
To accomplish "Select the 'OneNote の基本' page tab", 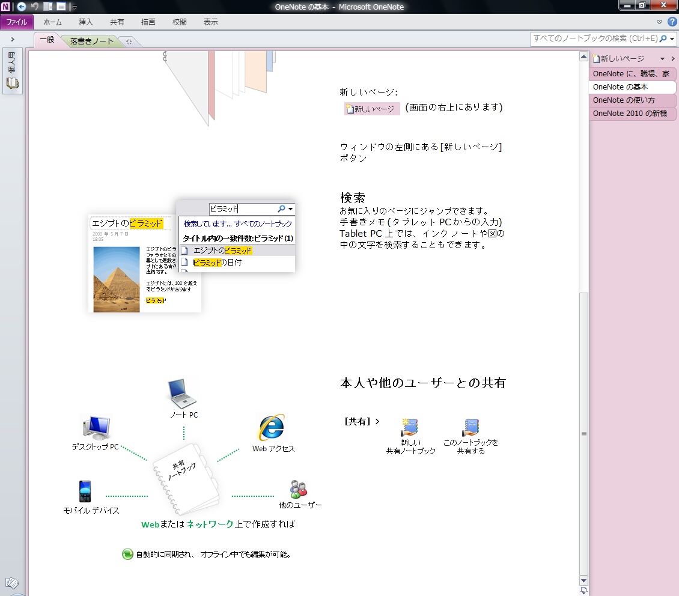I will pos(632,87).
